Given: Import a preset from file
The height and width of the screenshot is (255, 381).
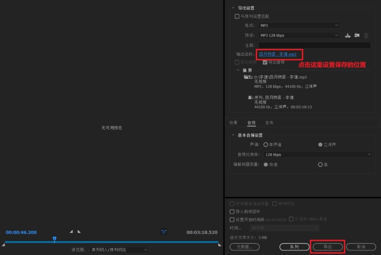Looking at the screenshot, I should coord(357,35).
